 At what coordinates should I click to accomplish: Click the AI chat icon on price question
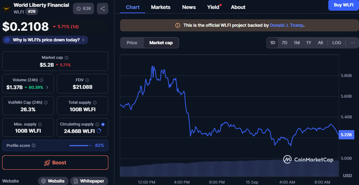coord(7,40)
